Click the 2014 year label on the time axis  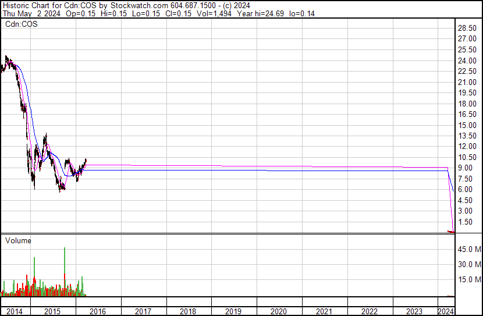(x=15, y=311)
